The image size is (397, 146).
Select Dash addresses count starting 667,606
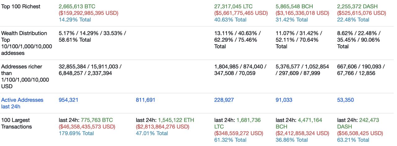click(361, 70)
